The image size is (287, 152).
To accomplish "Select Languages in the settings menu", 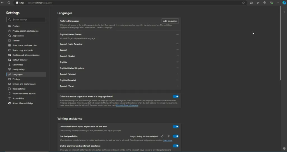I will (26, 74).
